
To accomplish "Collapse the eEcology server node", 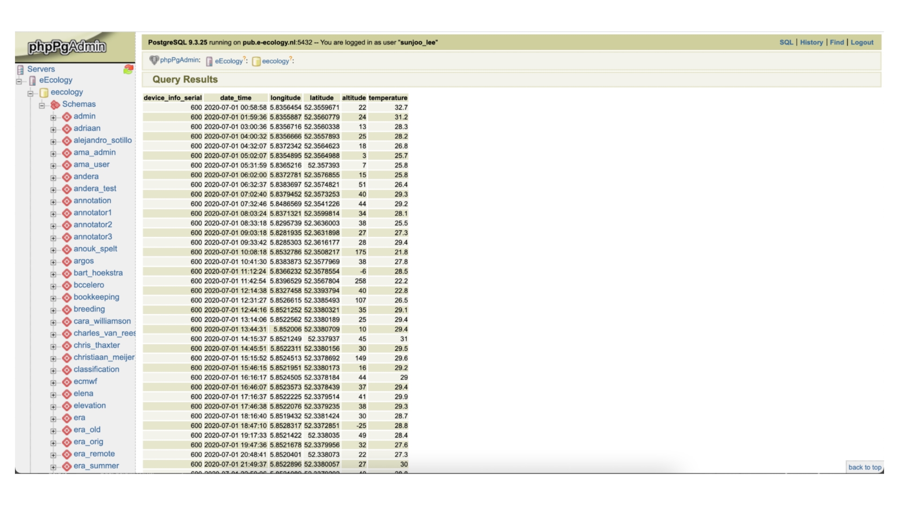I will (x=19, y=81).
